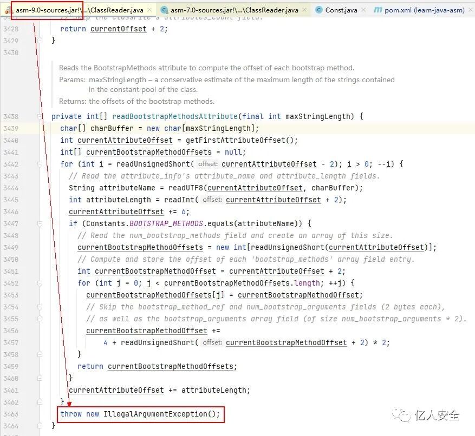Close the asm-7.0 ClassReader.java tab

click(304, 10)
